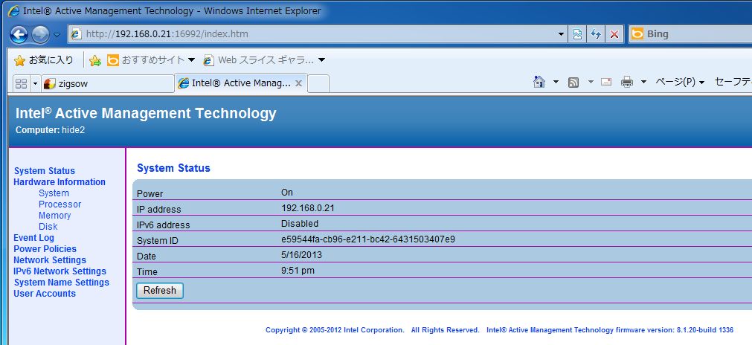Click the Read Mail envelope icon
This screenshot has width=752, height=345.
[606, 83]
